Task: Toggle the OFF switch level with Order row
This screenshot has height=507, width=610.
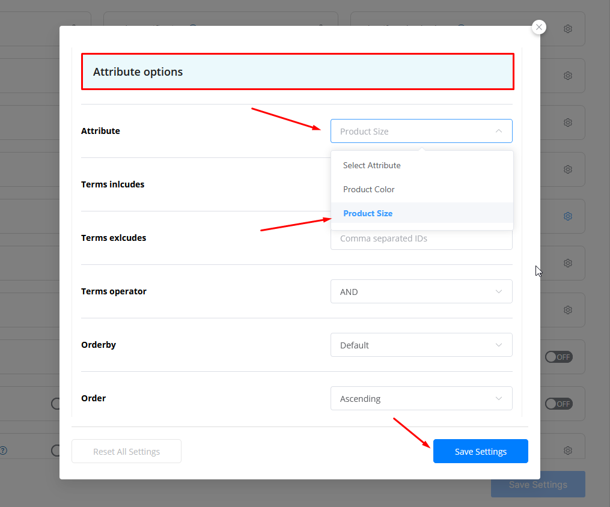Action: pos(558,404)
